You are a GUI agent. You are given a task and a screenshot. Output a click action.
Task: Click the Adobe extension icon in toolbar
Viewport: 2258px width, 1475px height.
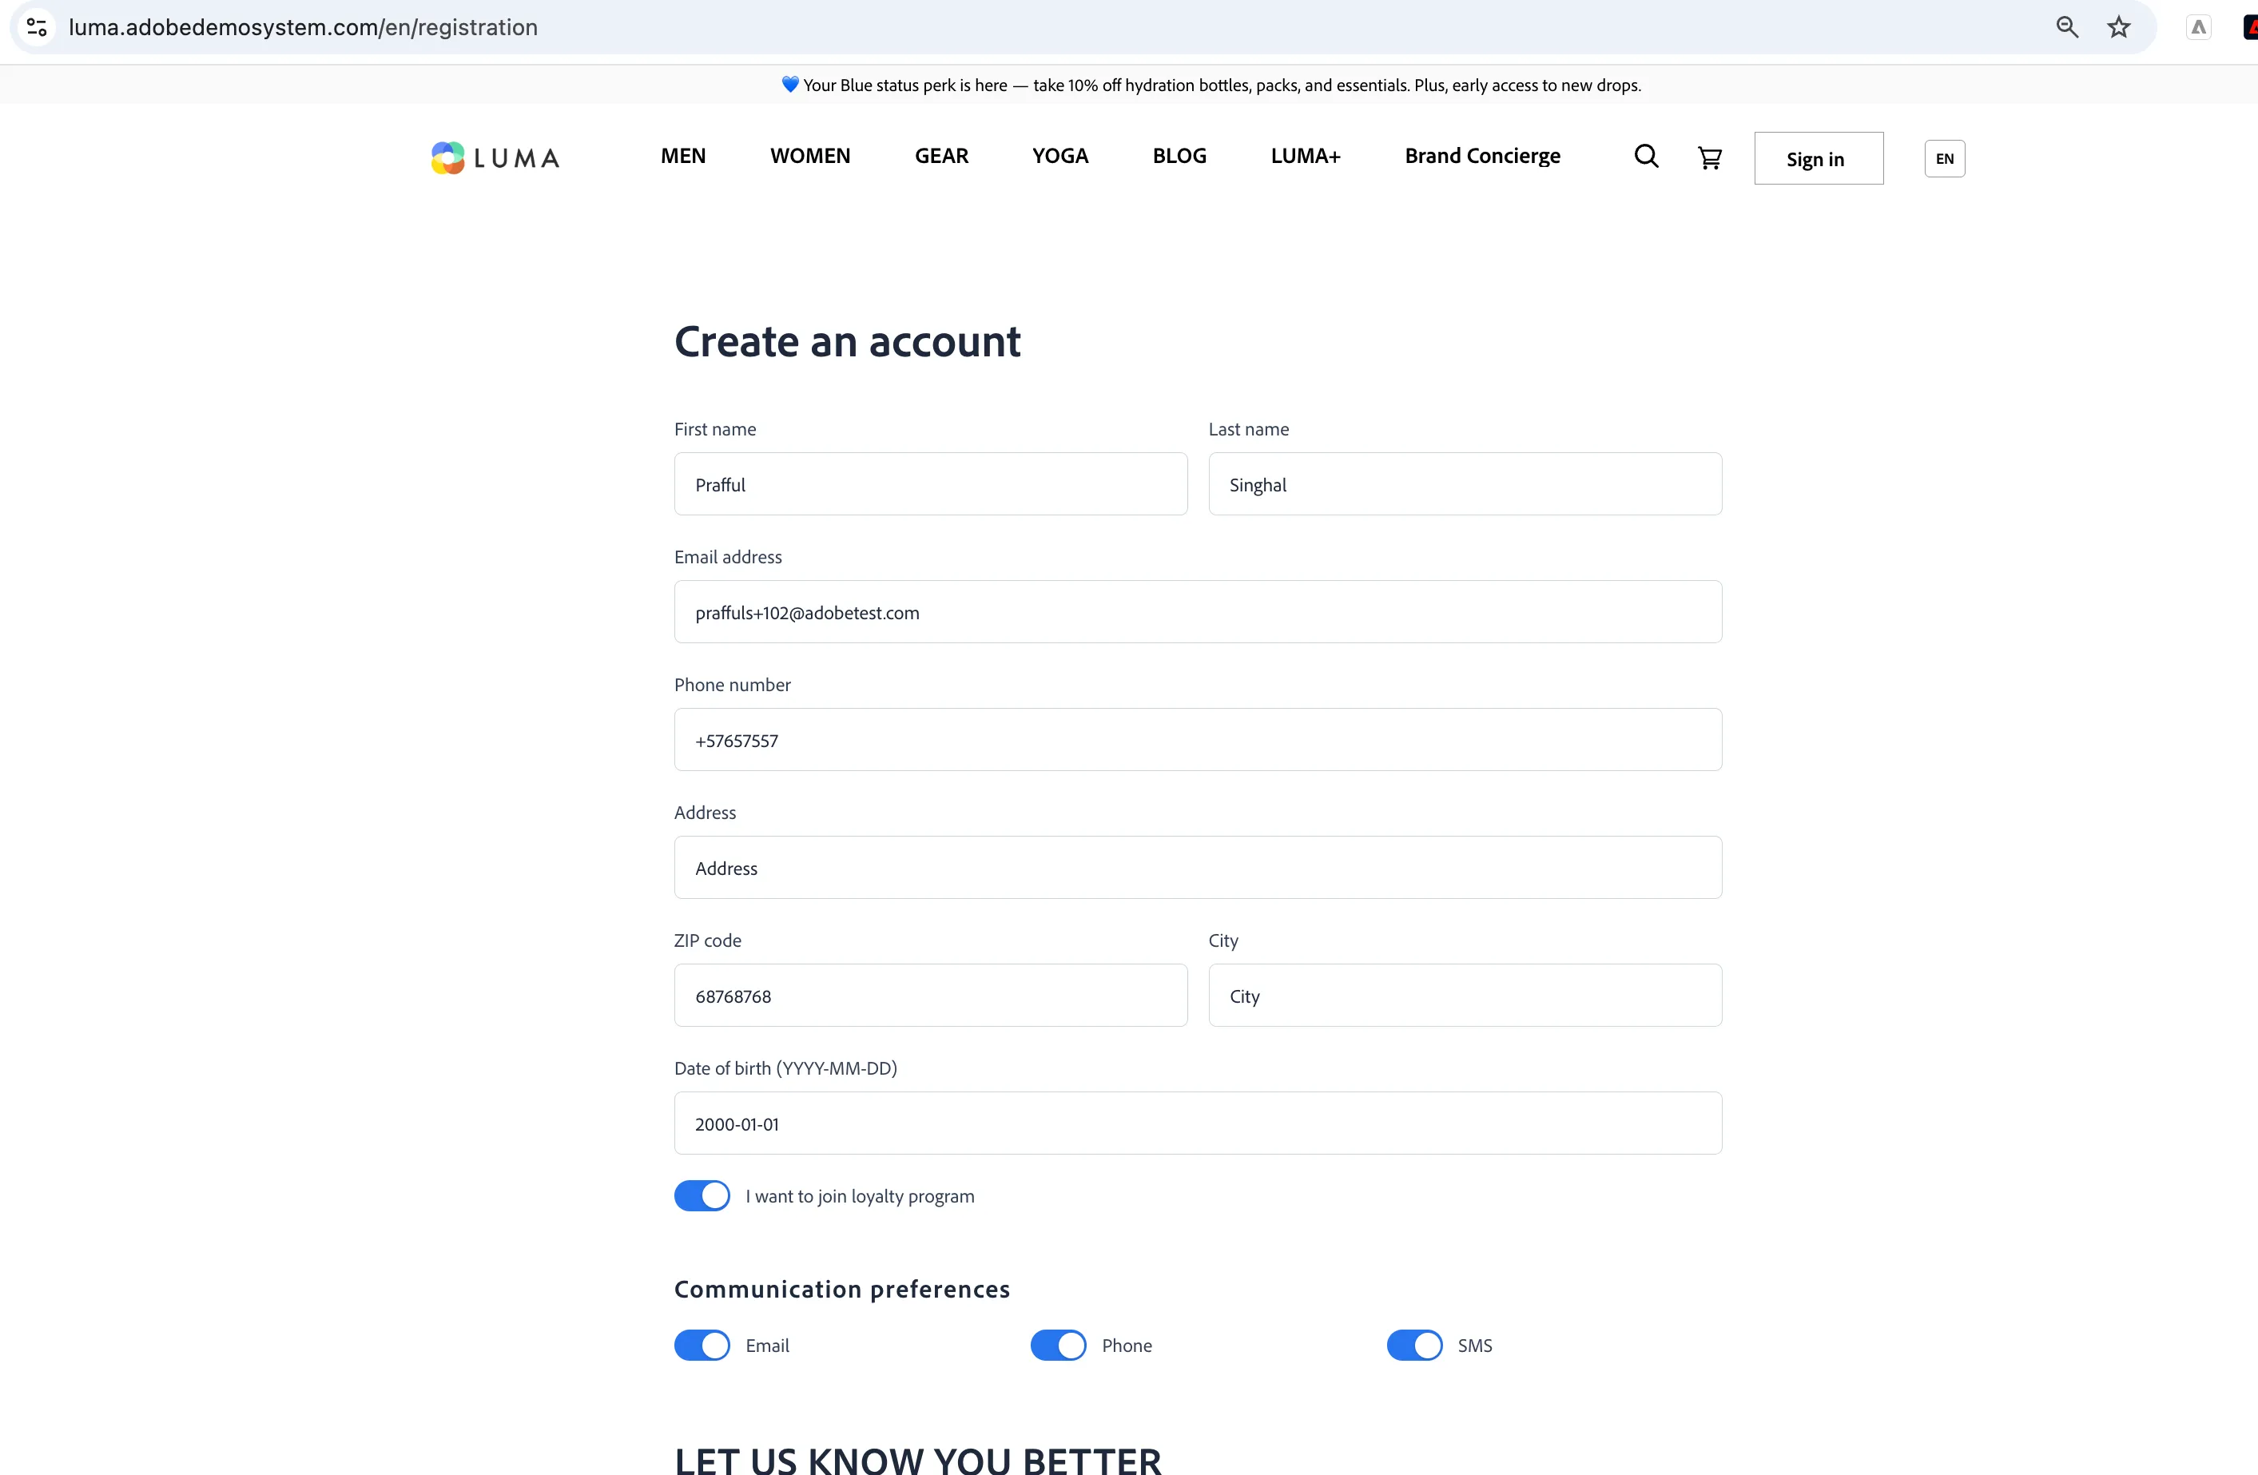point(2198,26)
